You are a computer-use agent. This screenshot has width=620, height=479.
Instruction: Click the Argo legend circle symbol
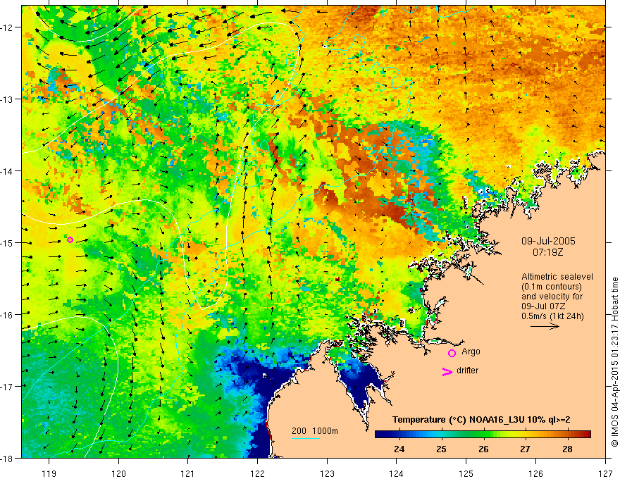coord(452,353)
